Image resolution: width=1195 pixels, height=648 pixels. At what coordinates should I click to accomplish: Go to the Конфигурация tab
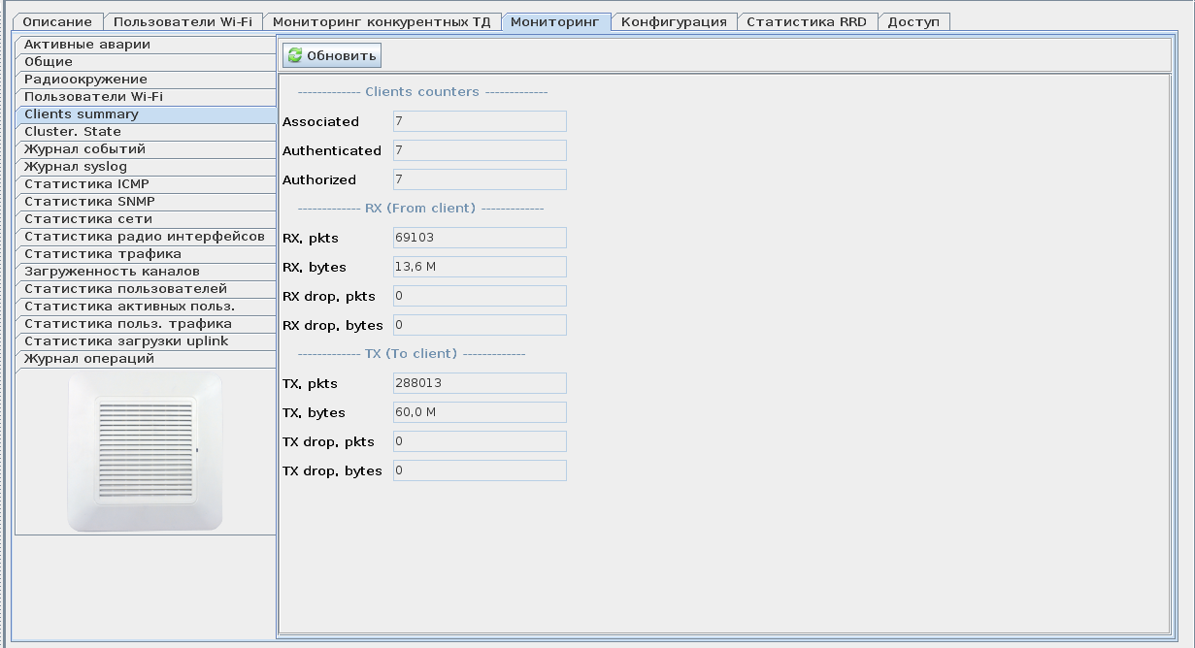(674, 21)
